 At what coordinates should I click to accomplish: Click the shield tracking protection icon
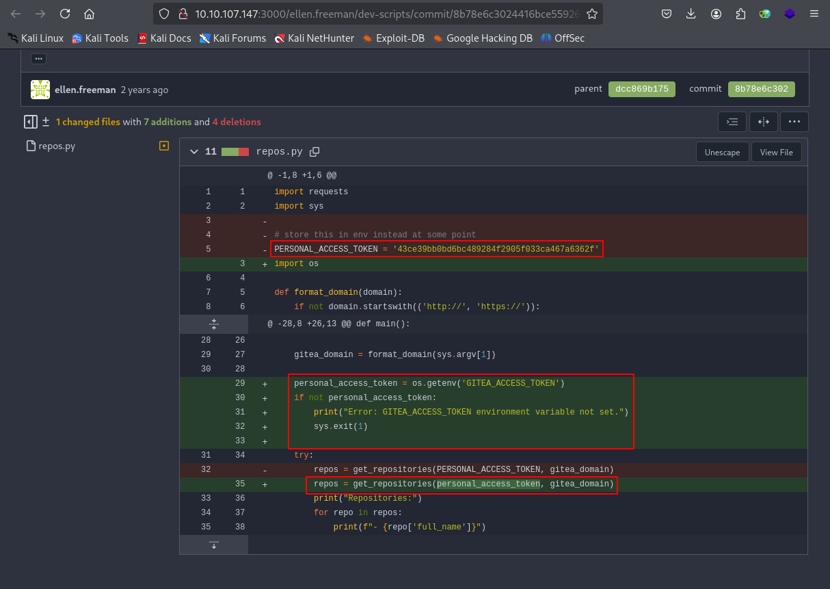(163, 14)
